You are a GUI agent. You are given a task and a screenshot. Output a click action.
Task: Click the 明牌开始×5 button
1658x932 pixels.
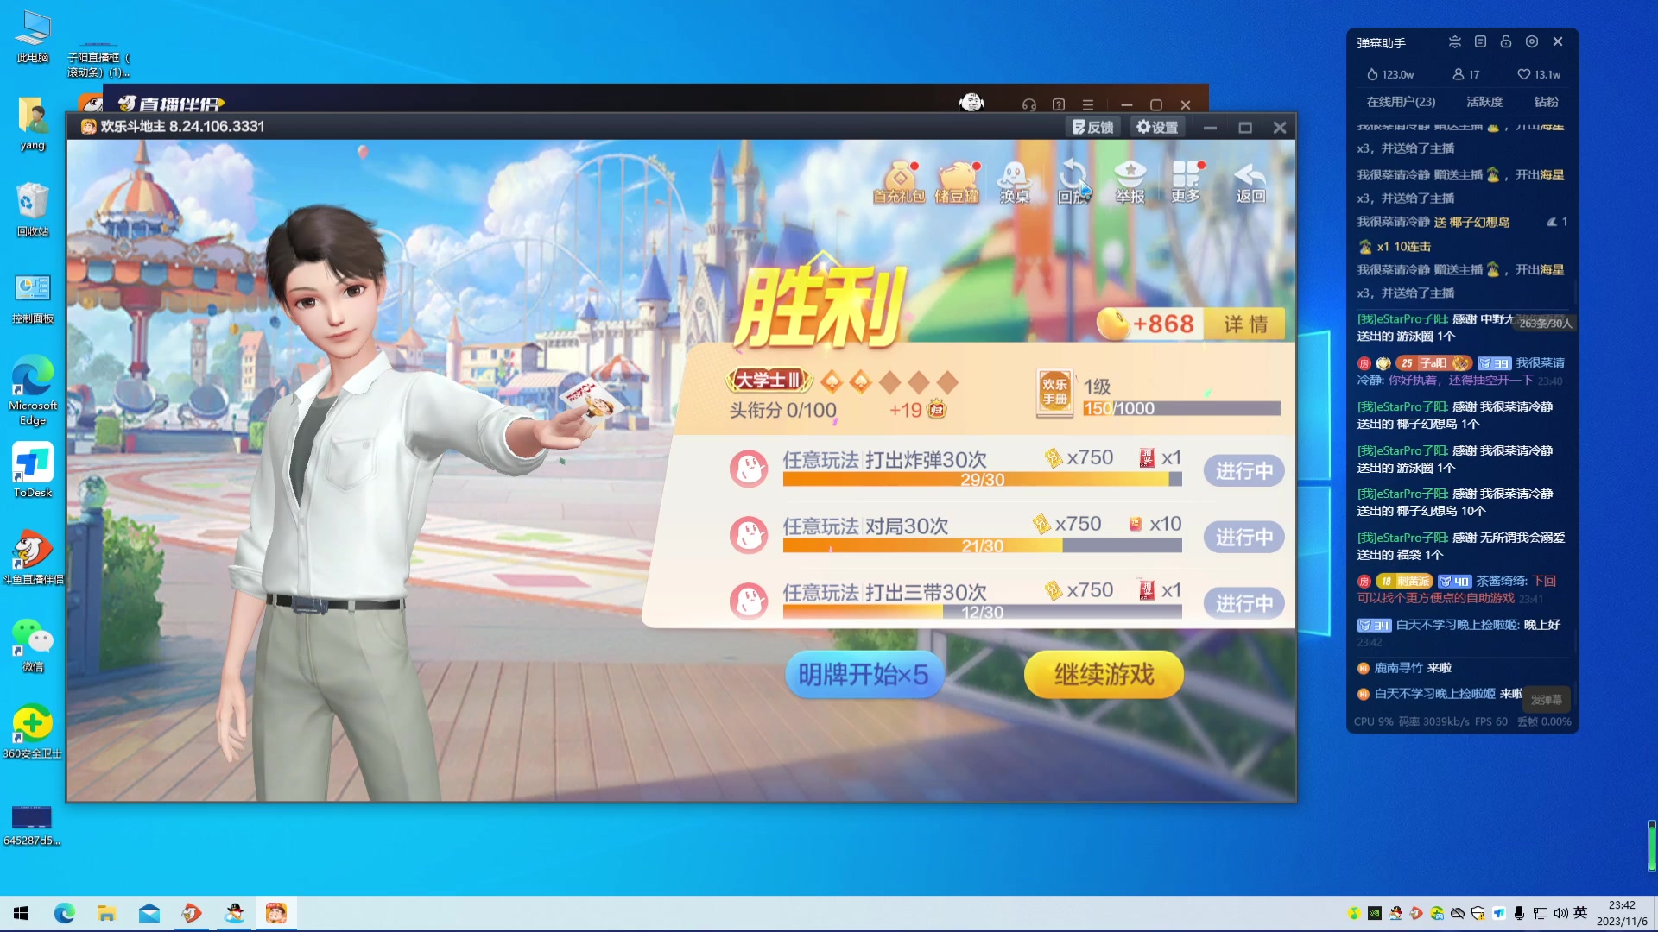click(864, 674)
